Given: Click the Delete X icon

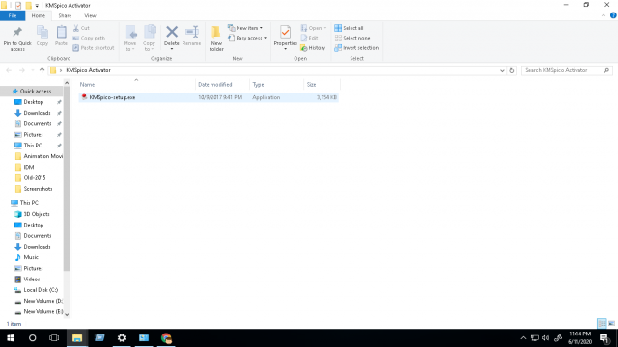Looking at the screenshot, I should click(172, 32).
